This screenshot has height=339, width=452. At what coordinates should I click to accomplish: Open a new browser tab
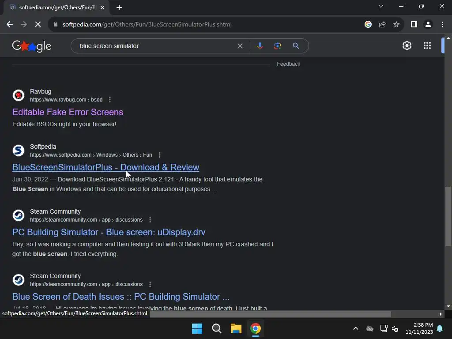pos(119,8)
